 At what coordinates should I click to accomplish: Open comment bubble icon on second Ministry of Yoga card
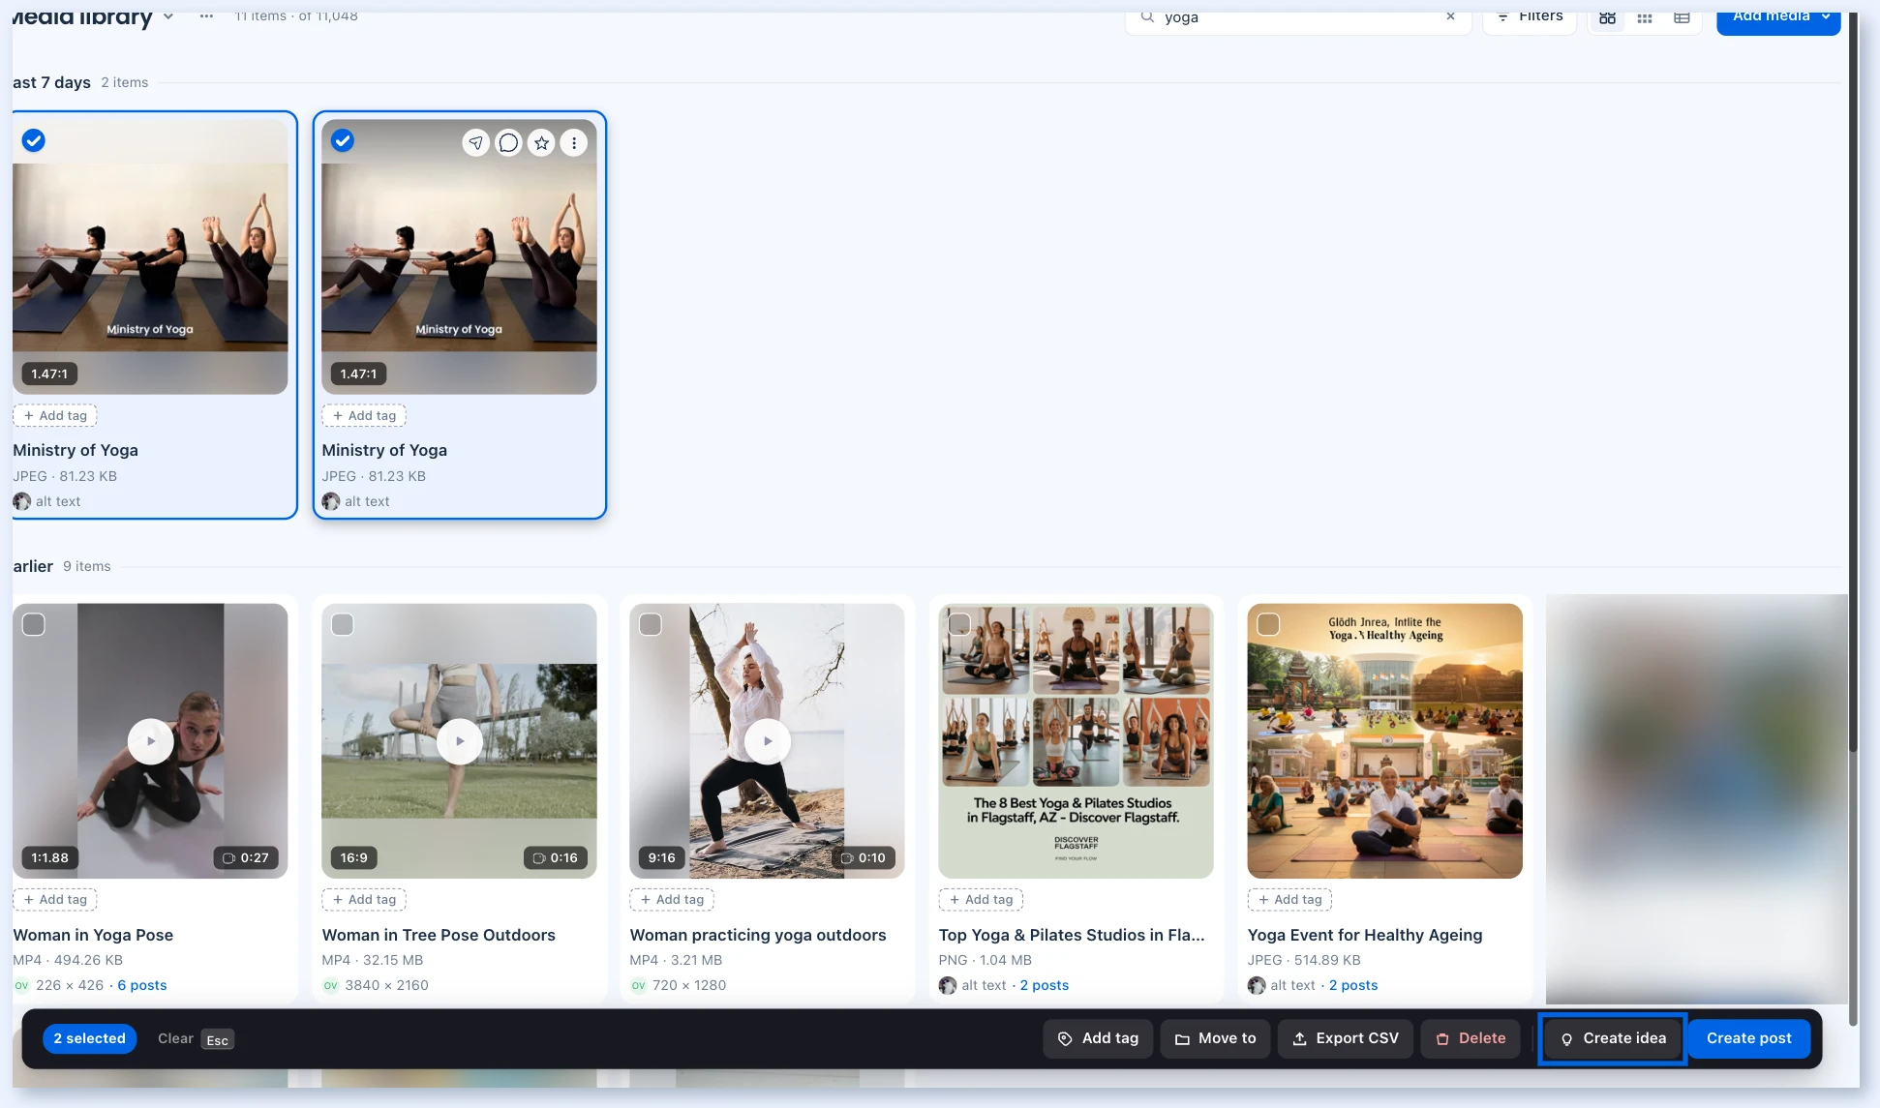[x=508, y=142]
